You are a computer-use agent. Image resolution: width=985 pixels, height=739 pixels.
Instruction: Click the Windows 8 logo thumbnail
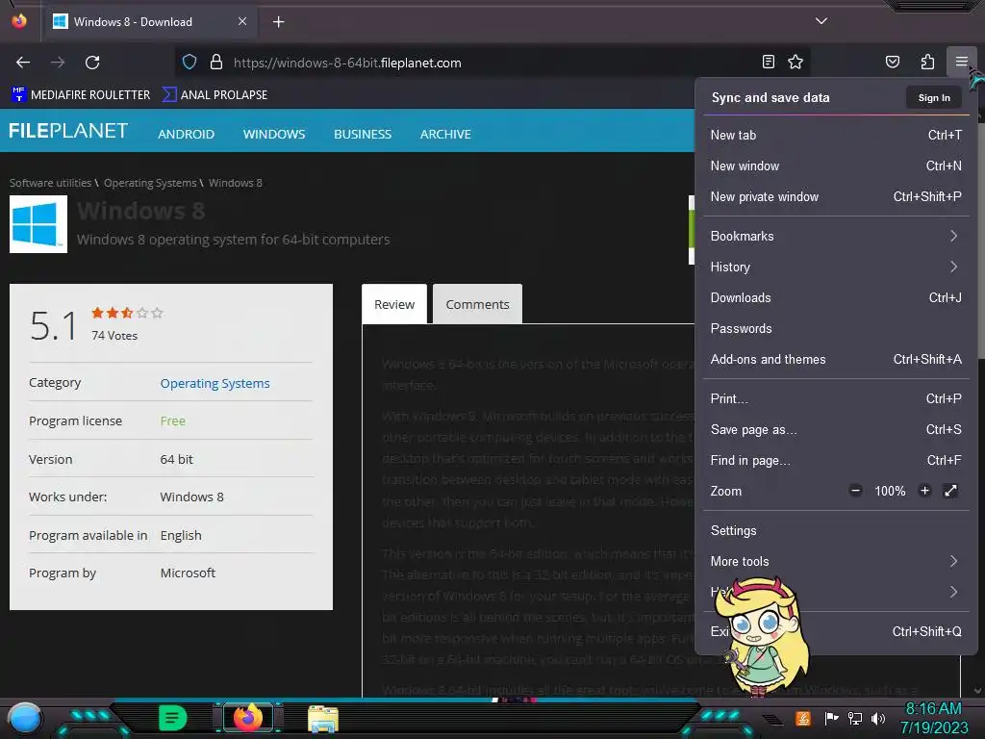[38, 224]
